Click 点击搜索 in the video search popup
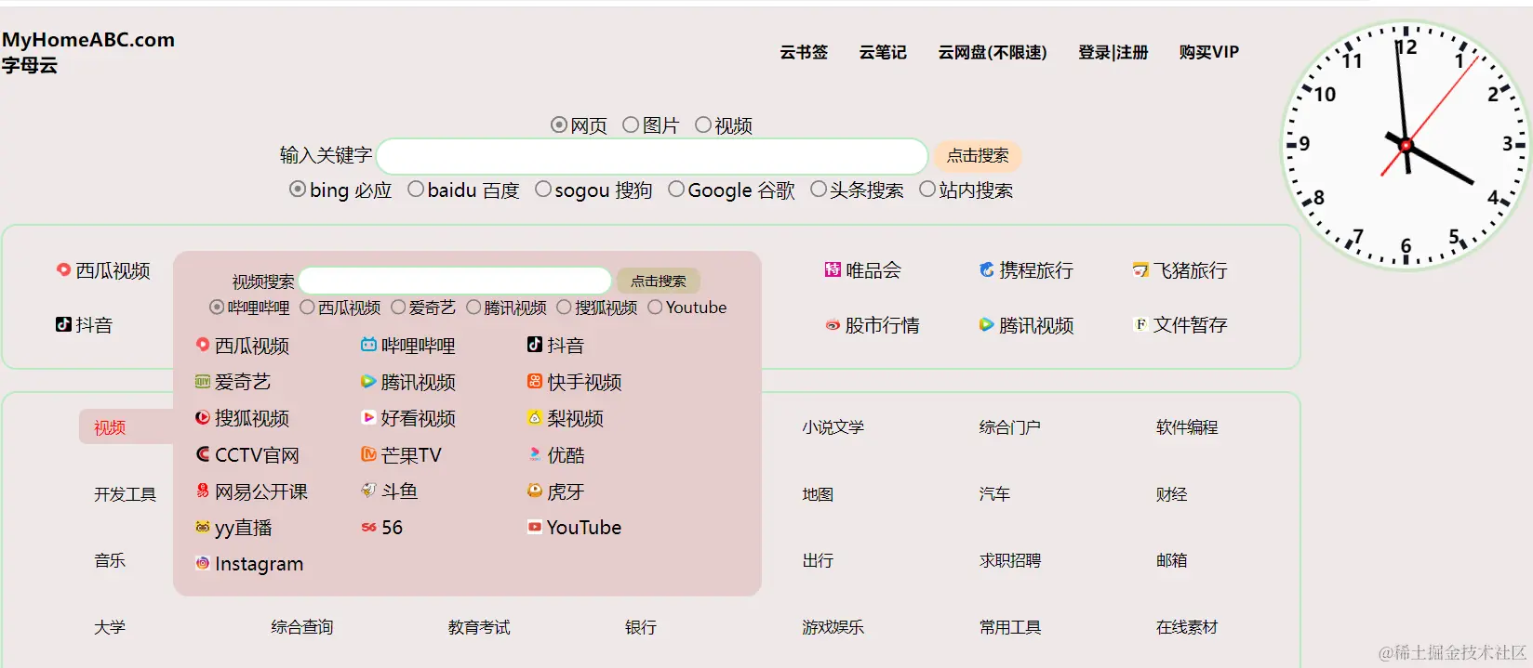The height and width of the screenshot is (668, 1533). [659, 281]
